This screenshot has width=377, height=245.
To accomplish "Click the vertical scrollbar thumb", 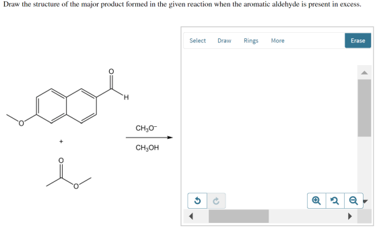I will point(364,108).
